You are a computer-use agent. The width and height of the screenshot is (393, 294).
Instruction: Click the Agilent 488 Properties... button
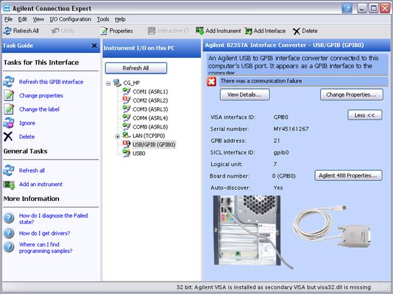(348, 175)
